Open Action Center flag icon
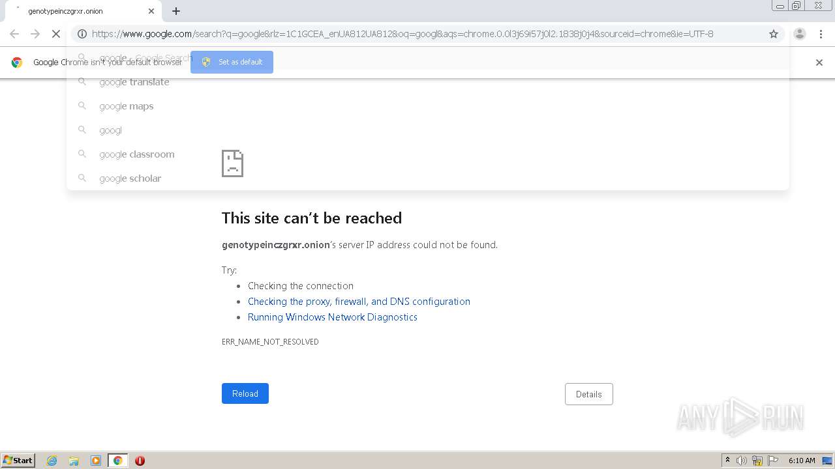Screen dimensions: 835x469 773,461
